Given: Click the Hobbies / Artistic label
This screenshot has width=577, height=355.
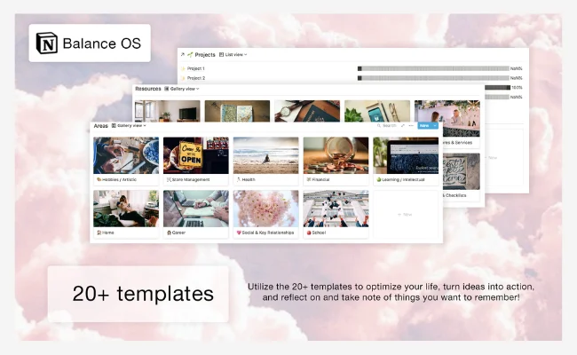Looking at the screenshot, I should click(119, 179).
